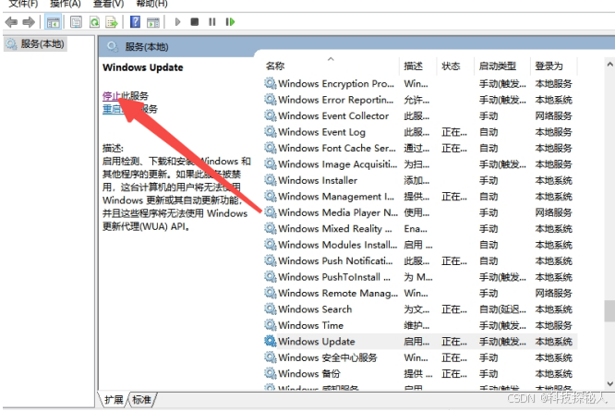
Task: Click the Stop Service square icon
Action: click(195, 22)
